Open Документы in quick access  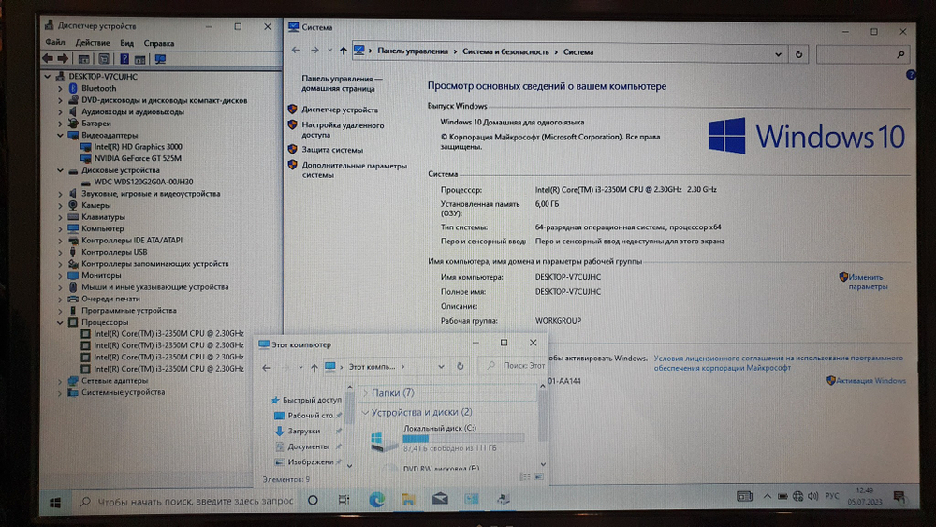click(x=308, y=446)
